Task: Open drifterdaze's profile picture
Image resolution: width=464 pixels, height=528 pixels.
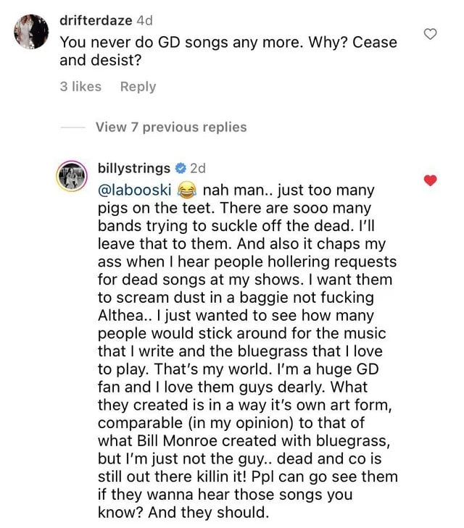Action: point(31,32)
